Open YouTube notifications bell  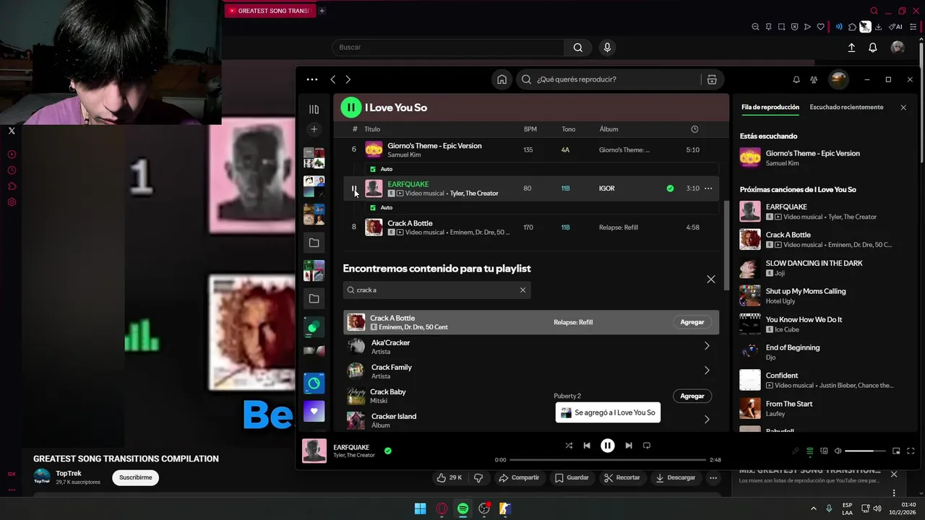pyautogui.click(x=873, y=48)
